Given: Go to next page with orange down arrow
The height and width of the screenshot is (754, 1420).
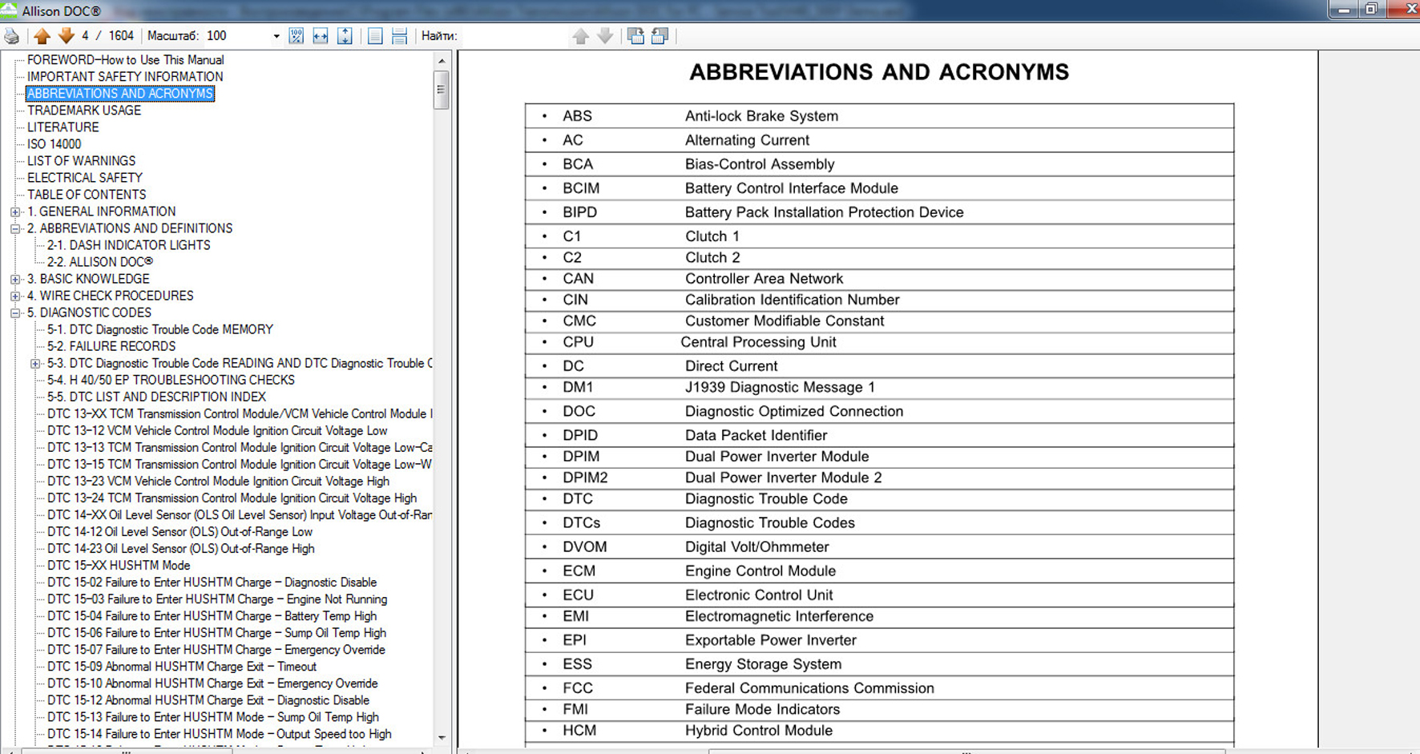Looking at the screenshot, I should pos(67,36).
